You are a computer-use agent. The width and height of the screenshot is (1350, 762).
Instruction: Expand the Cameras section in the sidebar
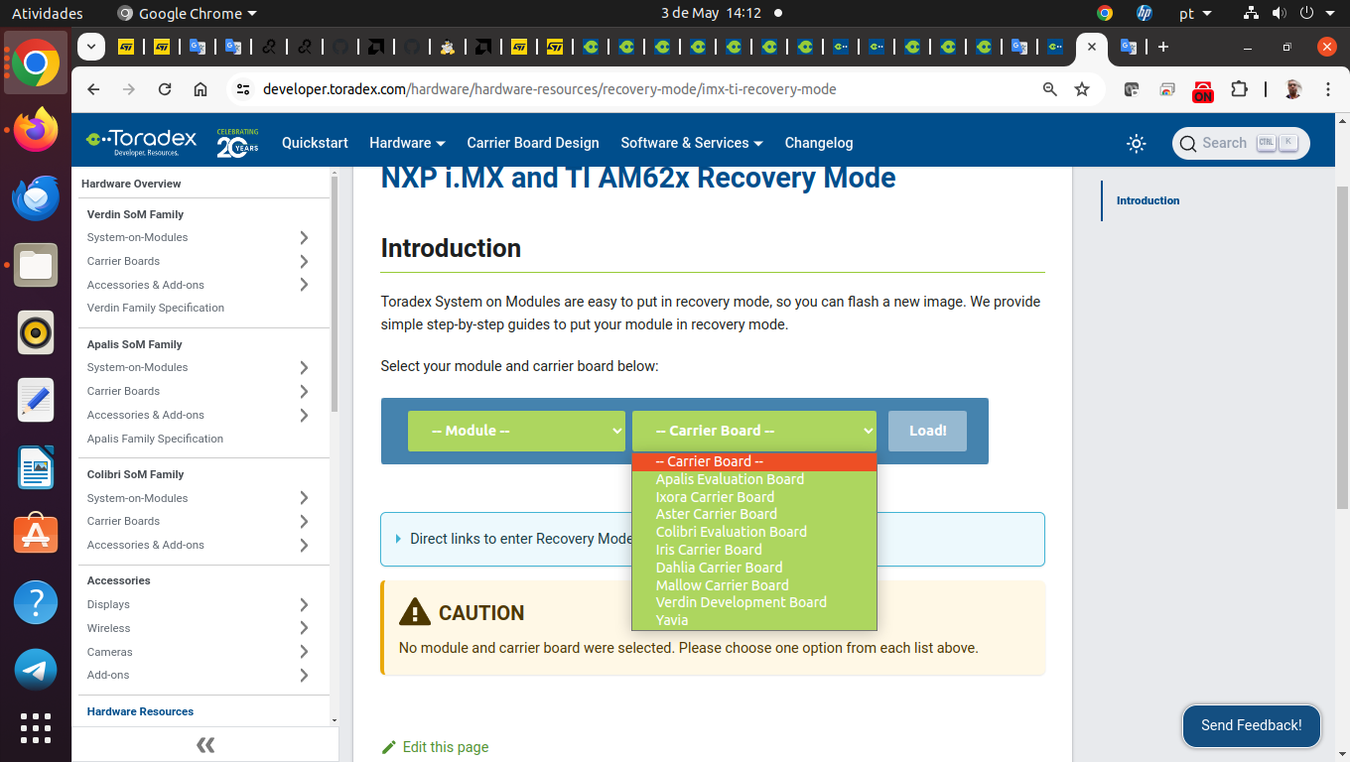point(304,652)
